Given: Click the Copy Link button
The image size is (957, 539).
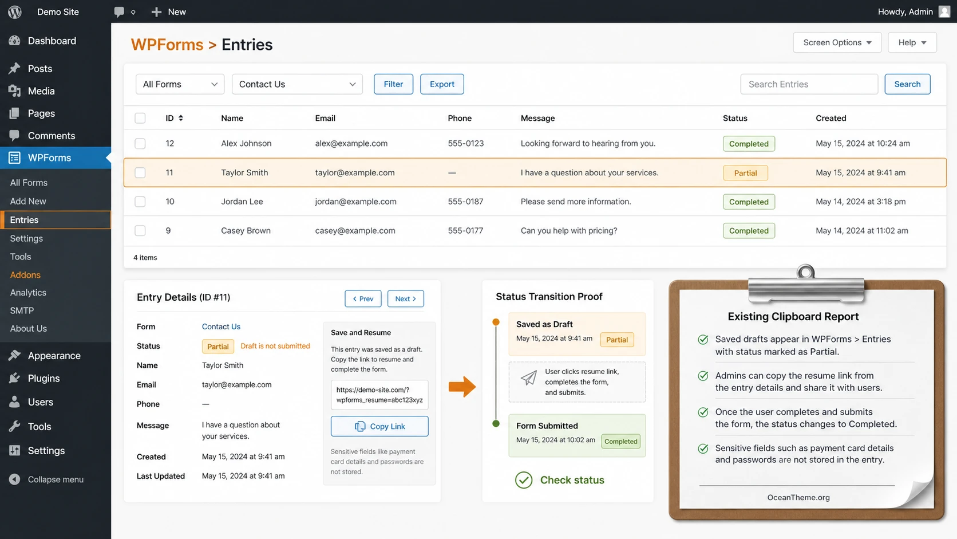Looking at the screenshot, I should pos(379,426).
